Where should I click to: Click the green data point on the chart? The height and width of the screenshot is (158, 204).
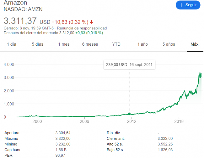pos(130,114)
